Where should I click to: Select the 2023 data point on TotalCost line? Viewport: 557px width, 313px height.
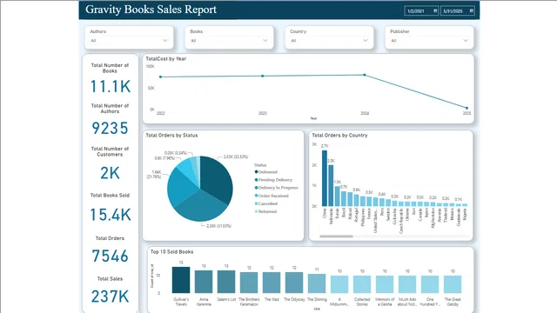[263, 76]
